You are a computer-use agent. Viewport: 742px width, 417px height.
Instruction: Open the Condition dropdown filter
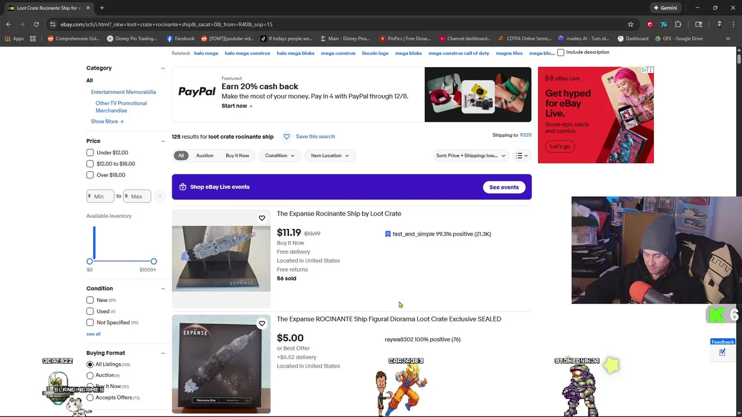(x=279, y=156)
